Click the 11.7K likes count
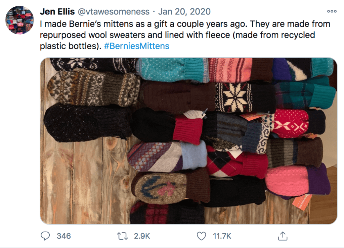 [x=222, y=236]
